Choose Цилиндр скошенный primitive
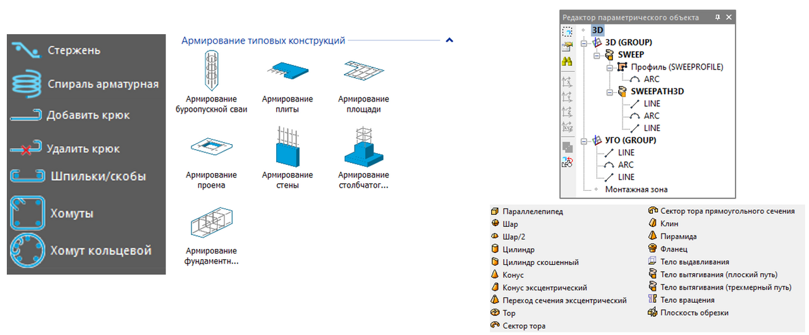The width and height of the screenshot is (809, 335). tap(535, 262)
